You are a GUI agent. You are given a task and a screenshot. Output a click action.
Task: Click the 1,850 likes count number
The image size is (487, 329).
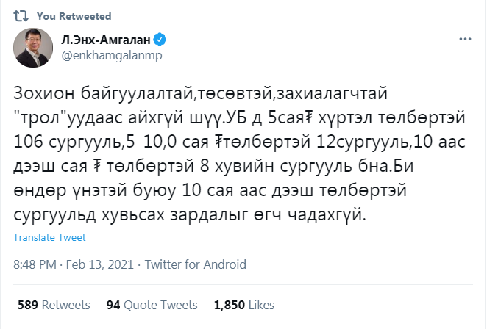(230, 305)
